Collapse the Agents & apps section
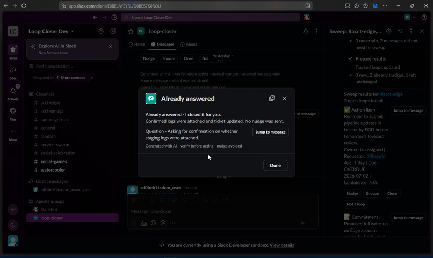 click(50, 201)
